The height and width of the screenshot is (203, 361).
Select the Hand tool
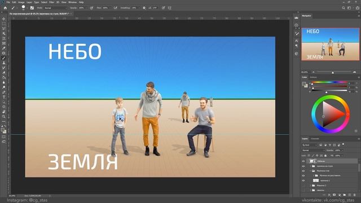(4, 112)
